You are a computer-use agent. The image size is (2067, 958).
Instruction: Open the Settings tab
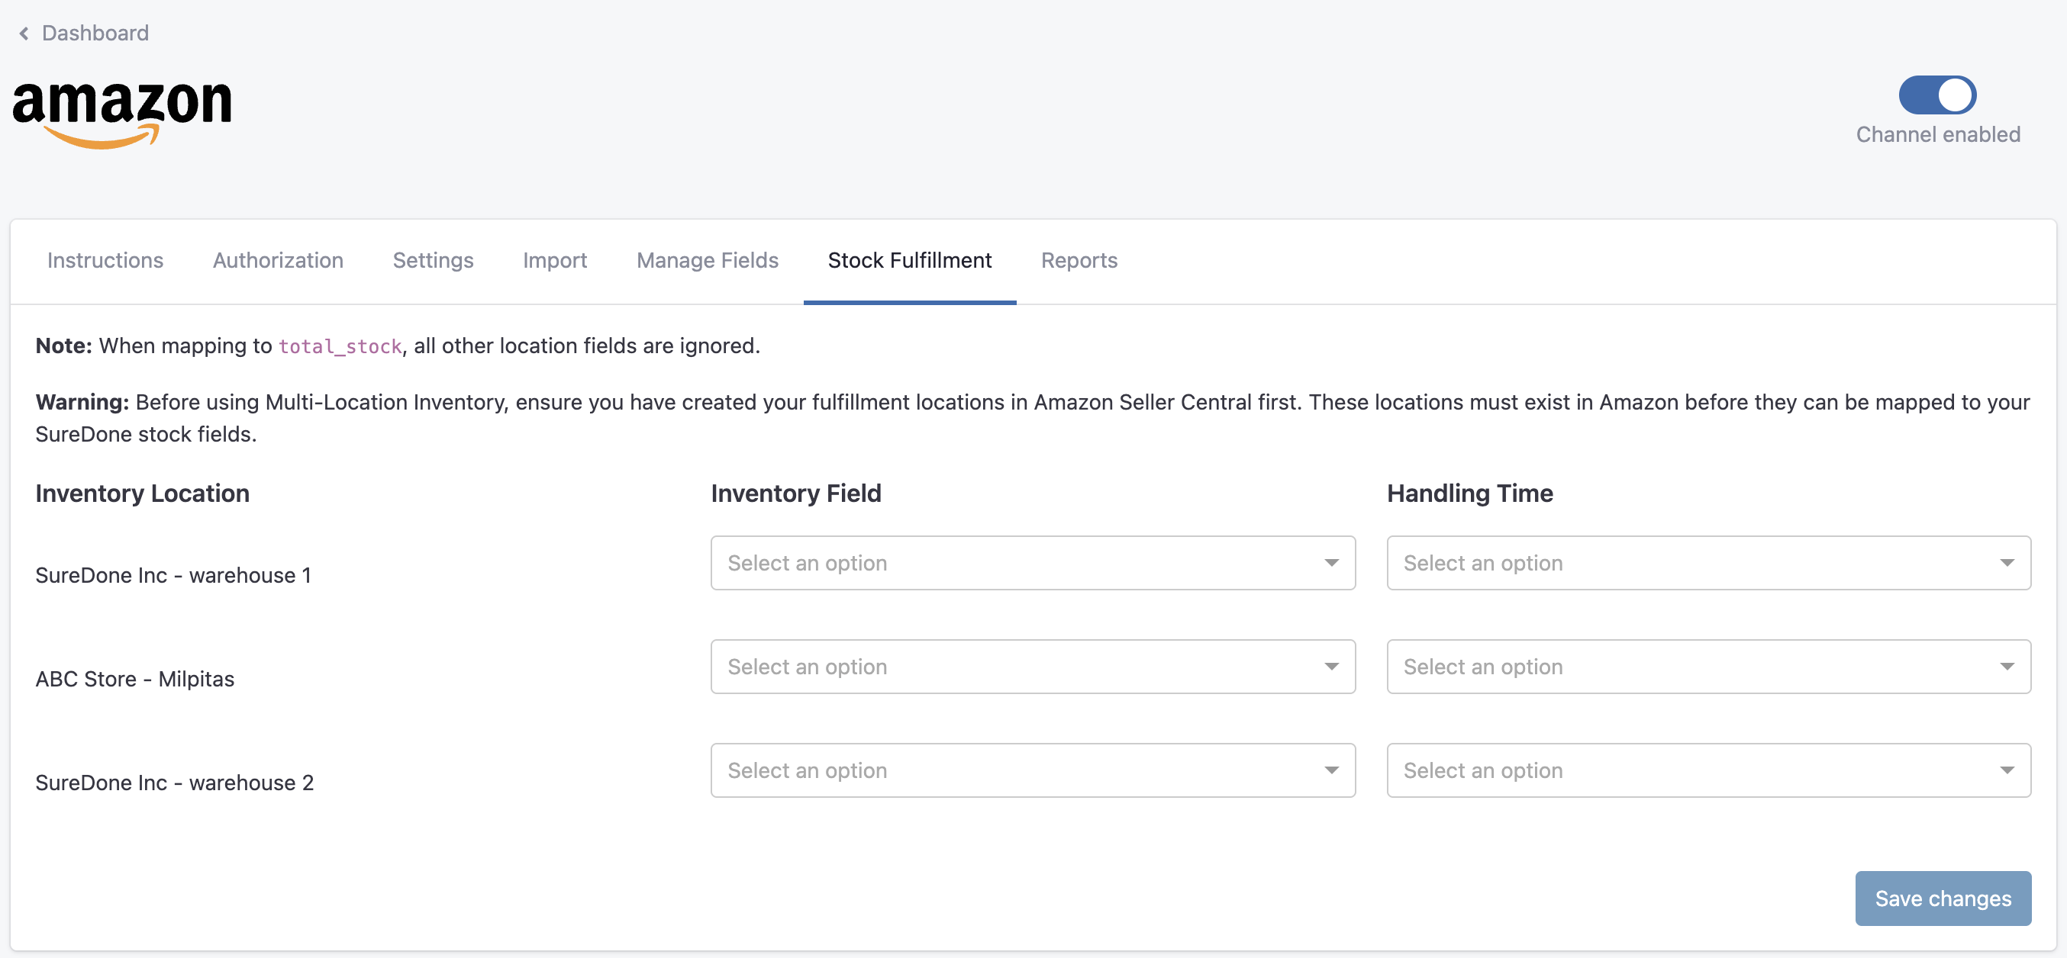point(433,261)
